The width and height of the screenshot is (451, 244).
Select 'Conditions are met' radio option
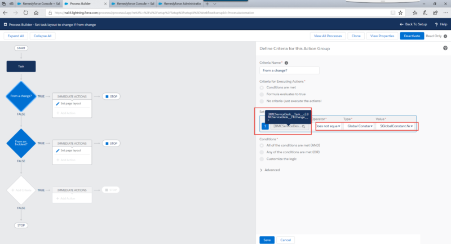click(262, 87)
